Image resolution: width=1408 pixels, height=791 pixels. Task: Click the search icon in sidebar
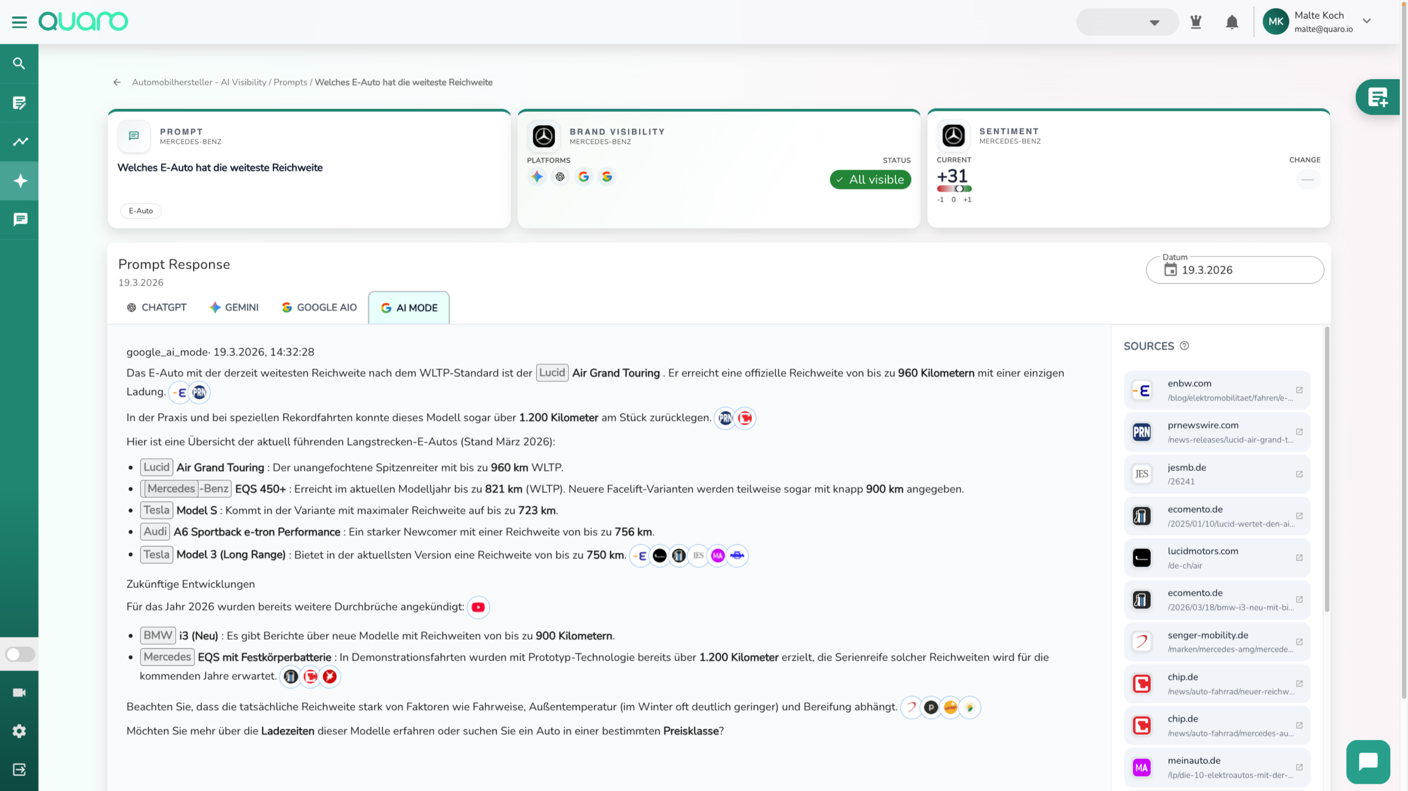point(19,63)
